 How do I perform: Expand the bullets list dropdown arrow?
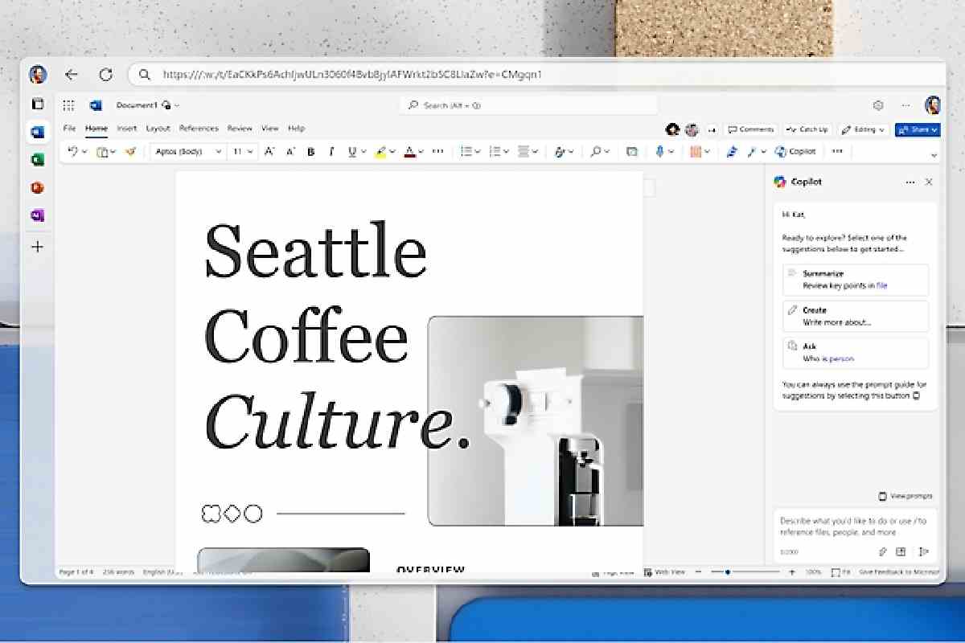point(478,151)
